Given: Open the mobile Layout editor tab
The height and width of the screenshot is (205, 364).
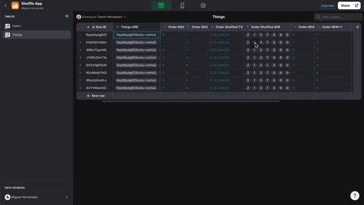Looking at the screenshot, I should [183, 6].
